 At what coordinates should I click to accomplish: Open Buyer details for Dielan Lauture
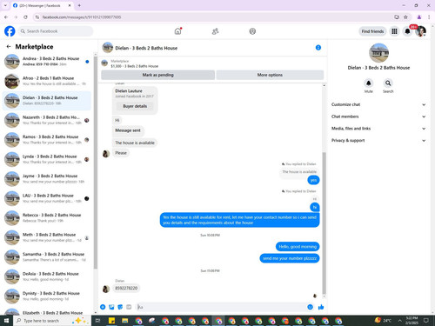(x=135, y=106)
